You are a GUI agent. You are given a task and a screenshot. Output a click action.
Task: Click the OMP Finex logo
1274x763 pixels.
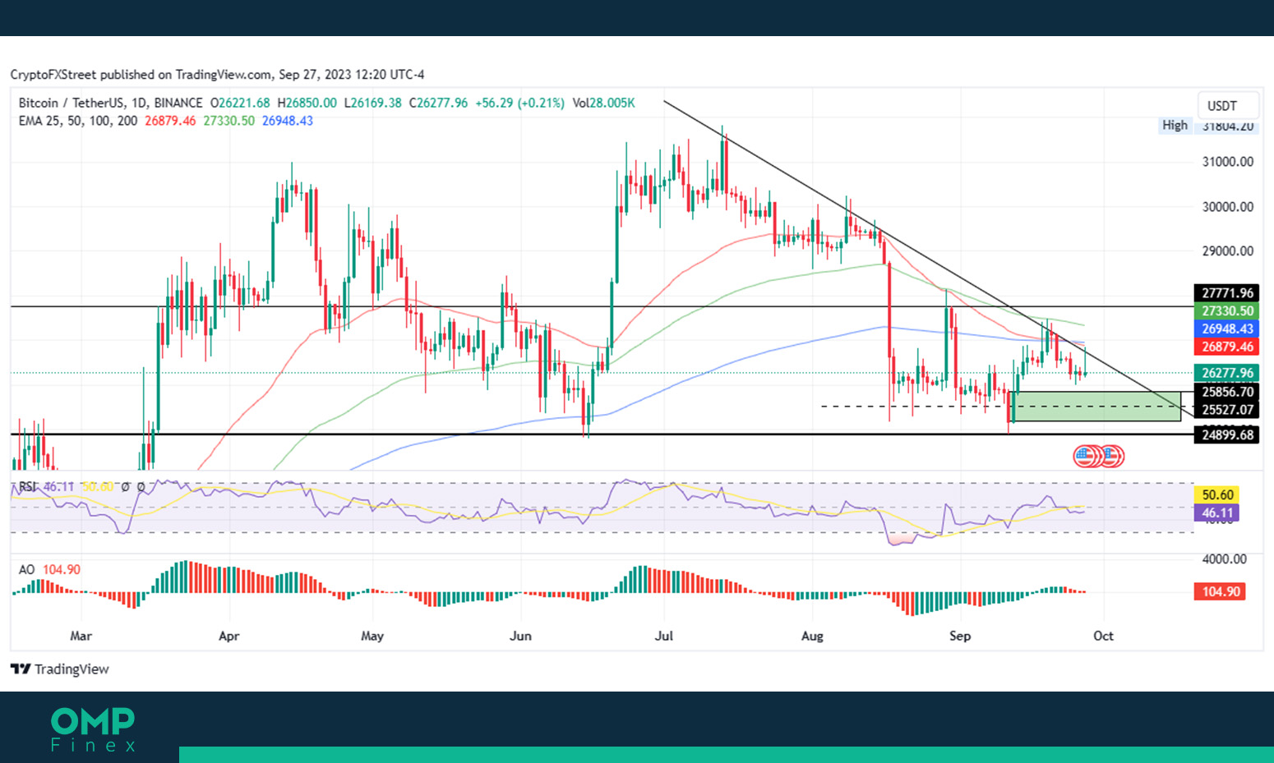point(93,729)
